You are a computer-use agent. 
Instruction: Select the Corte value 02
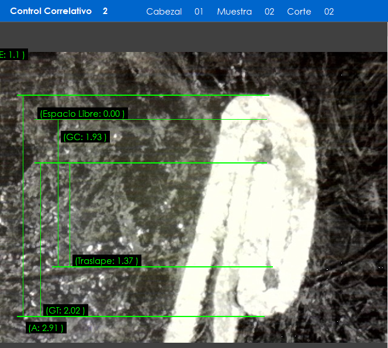coord(329,12)
